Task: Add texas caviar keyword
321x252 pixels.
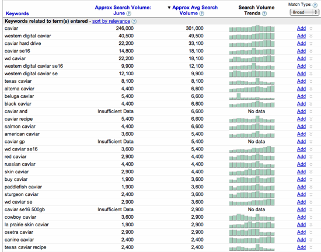Action: (x=301, y=81)
